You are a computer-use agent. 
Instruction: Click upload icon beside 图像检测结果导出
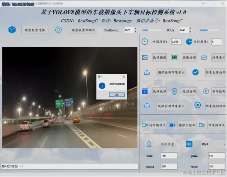click(147, 72)
